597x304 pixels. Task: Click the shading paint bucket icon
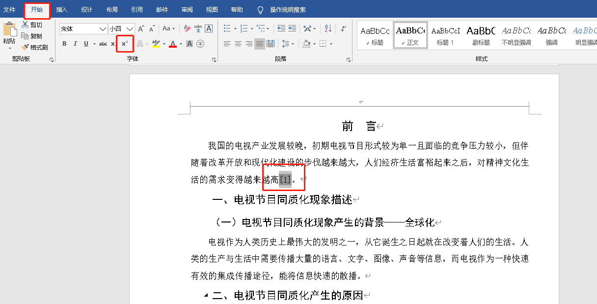(x=306, y=44)
